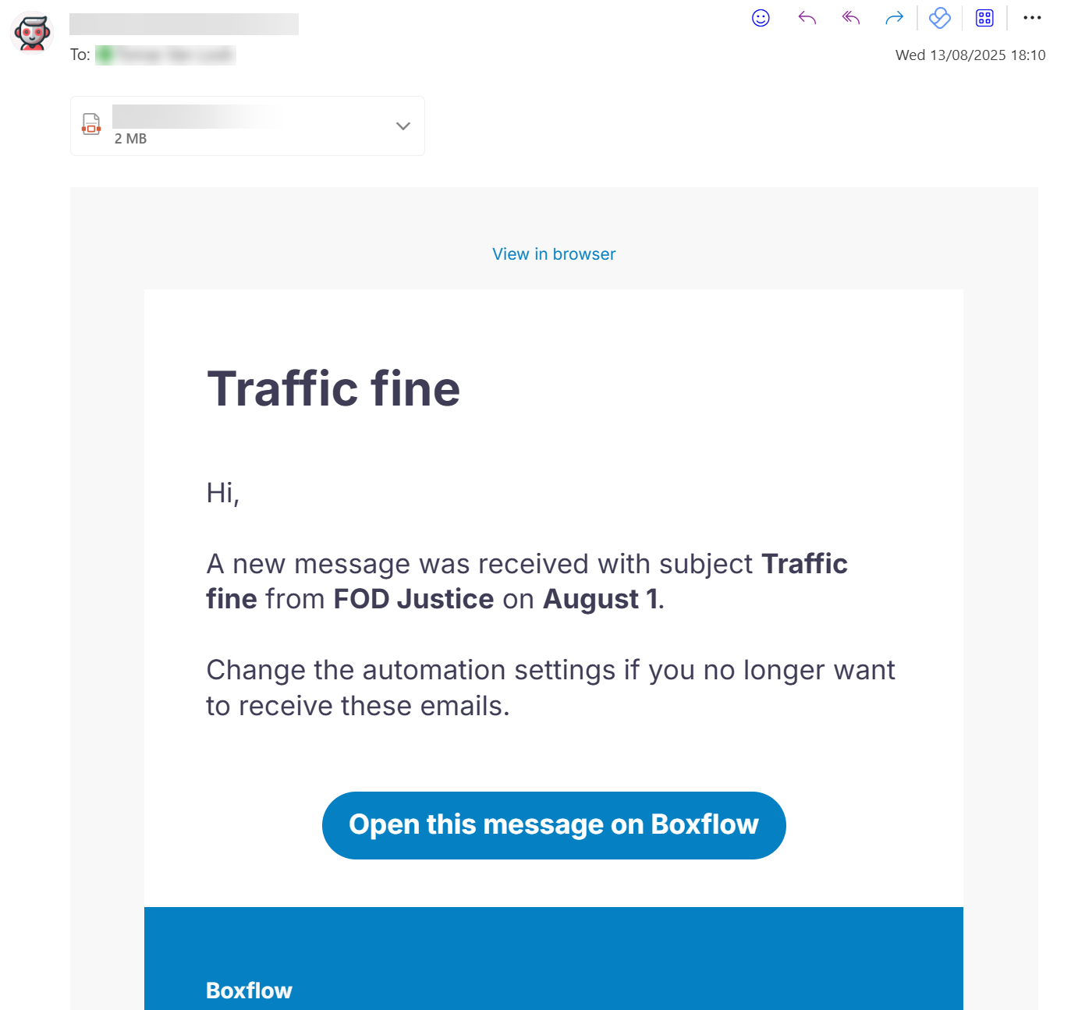Click the attachment's 2 MB size label
Screen dimensions: 1071x1010
click(130, 139)
